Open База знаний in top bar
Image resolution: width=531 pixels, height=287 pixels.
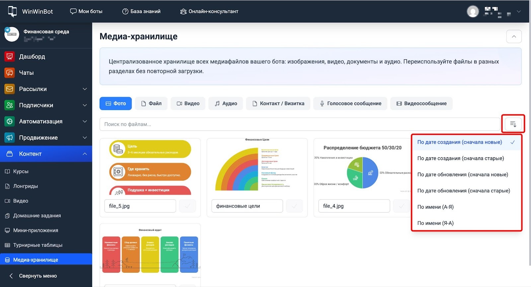pyautogui.click(x=141, y=12)
